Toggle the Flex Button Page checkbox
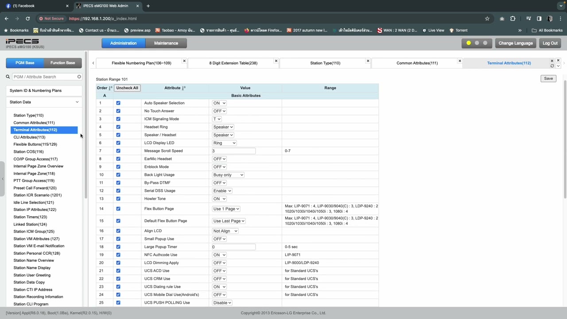The width and height of the screenshot is (567, 319). click(118, 209)
